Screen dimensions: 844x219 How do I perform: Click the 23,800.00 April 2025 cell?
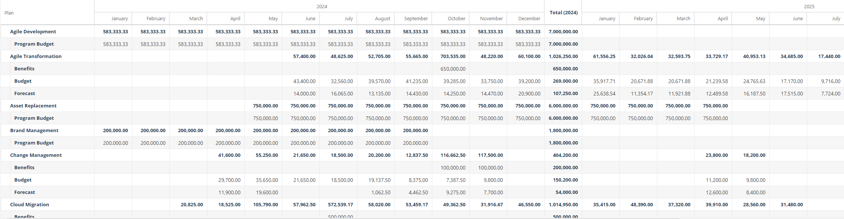coord(717,155)
